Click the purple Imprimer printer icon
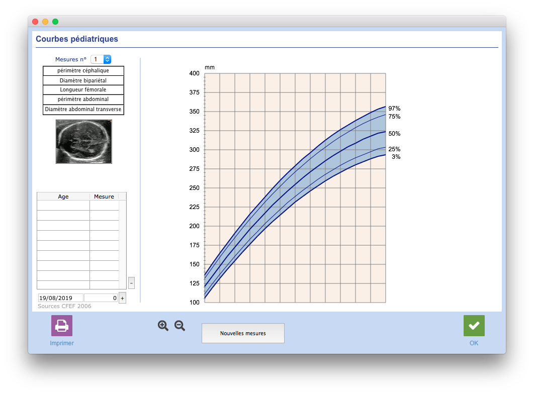Image resolution: width=534 pixels, height=394 pixels. (x=62, y=326)
